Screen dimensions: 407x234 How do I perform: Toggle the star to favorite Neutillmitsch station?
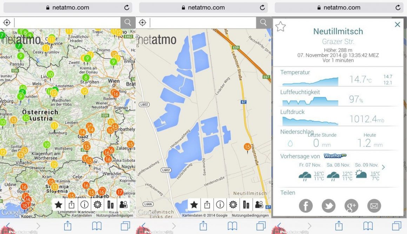click(x=280, y=26)
